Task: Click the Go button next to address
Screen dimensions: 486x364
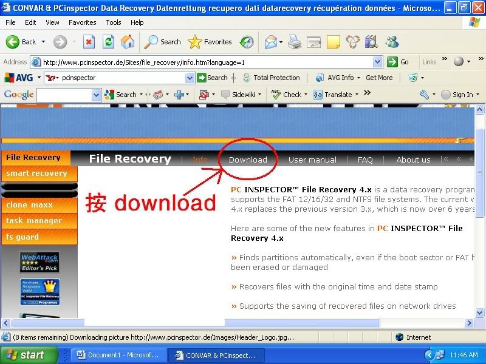Action: click(x=399, y=62)
